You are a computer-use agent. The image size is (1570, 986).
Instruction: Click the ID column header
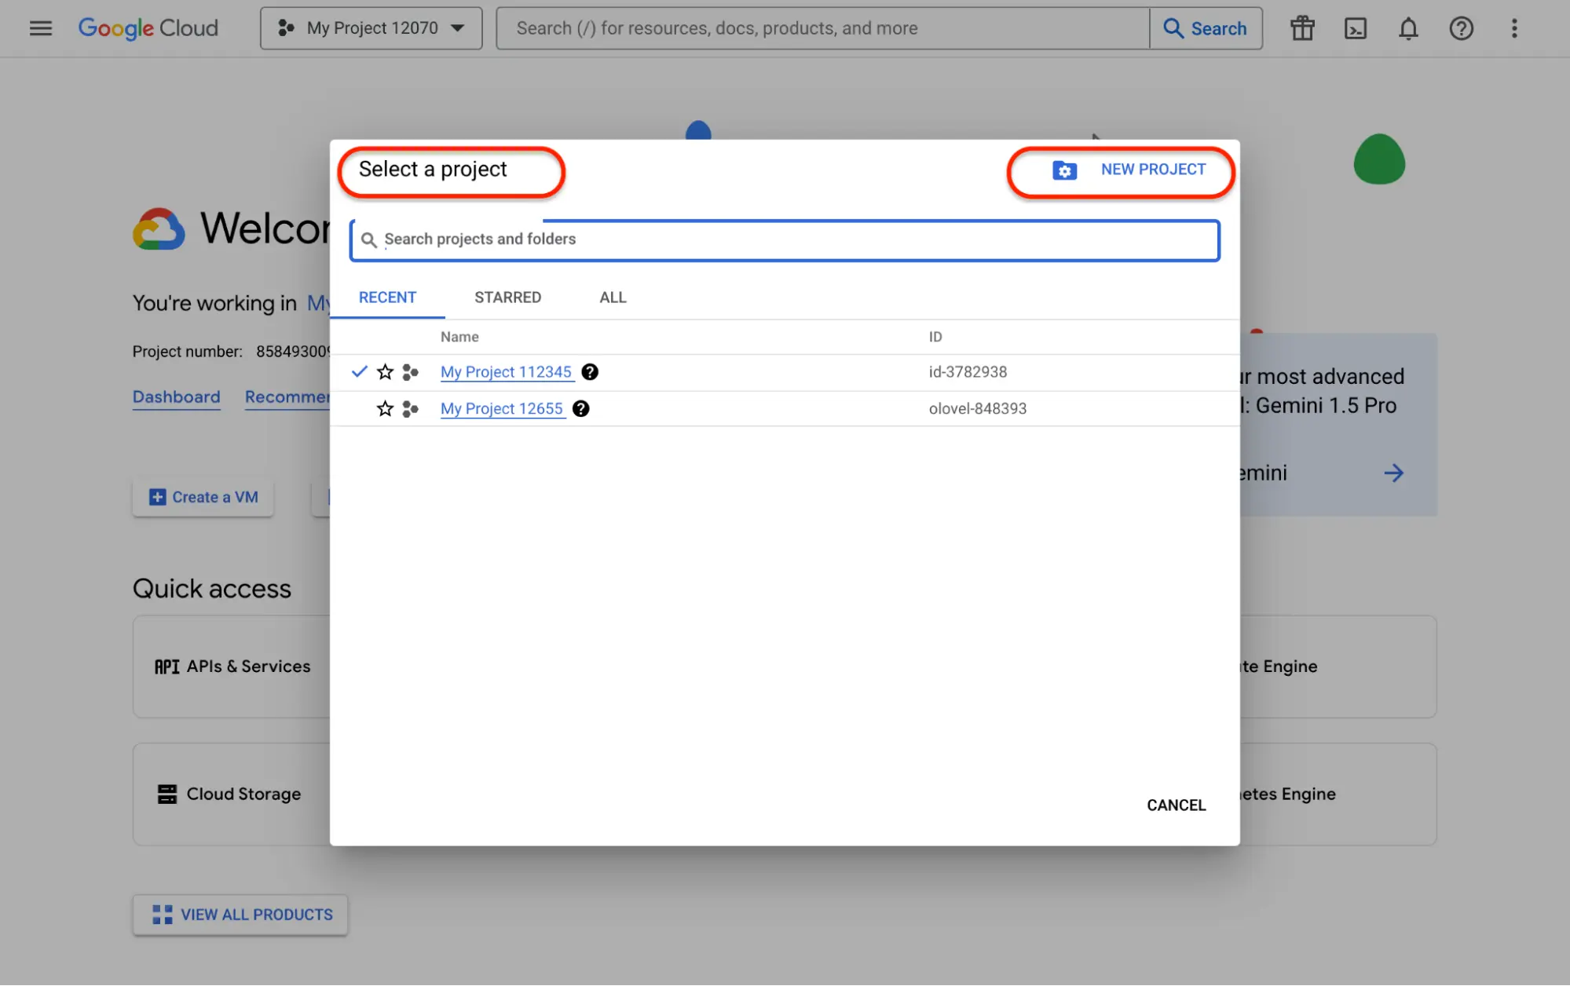coord(935,337)
